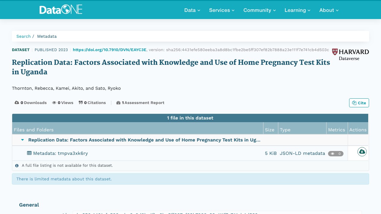This screenshot has height=214, width=381.
Task: Click the Views eye icon
Action: [54, 103]
